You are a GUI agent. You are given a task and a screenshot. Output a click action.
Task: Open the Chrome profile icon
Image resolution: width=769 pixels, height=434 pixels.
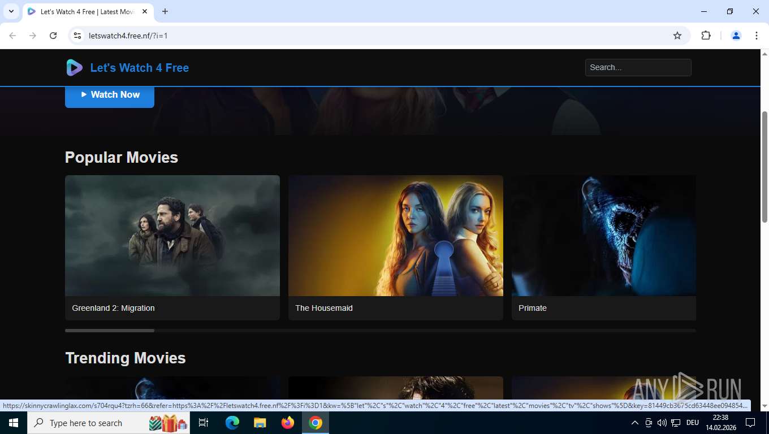click(x=736, y=36)
